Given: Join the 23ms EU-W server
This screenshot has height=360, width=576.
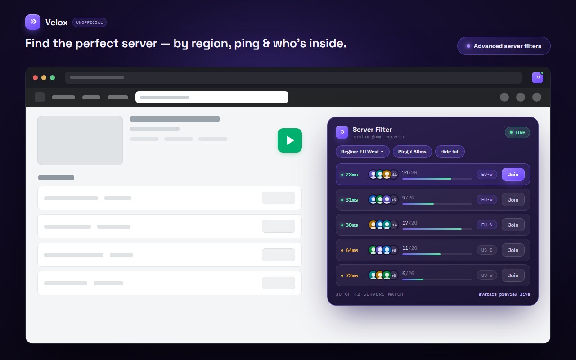Looking at the screenshot, I should point(513,175).
